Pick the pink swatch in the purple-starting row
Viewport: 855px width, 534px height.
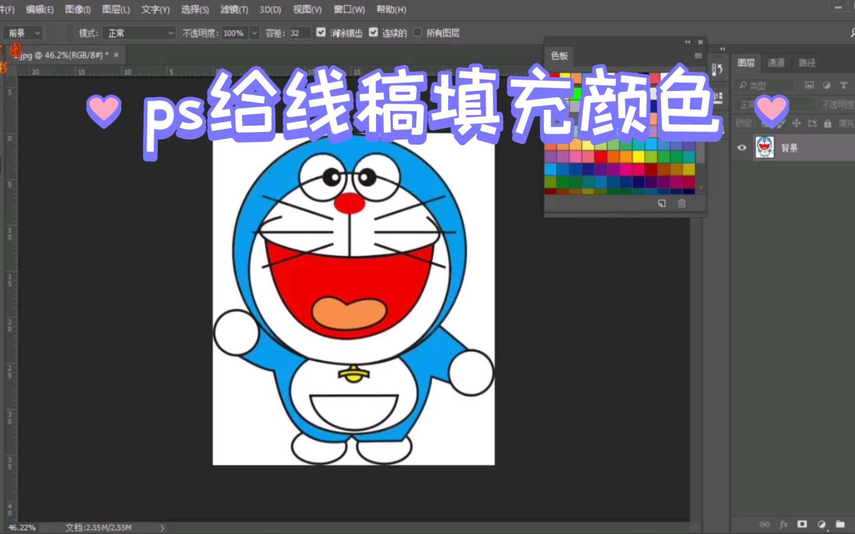(575, 157)
